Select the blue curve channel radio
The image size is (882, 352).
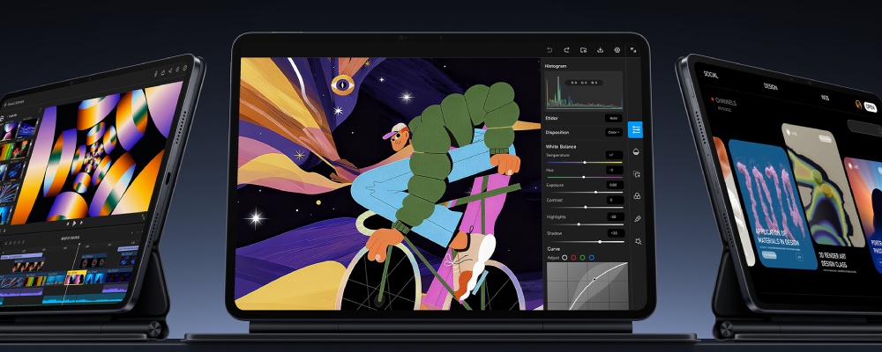[x=592, y=258]
